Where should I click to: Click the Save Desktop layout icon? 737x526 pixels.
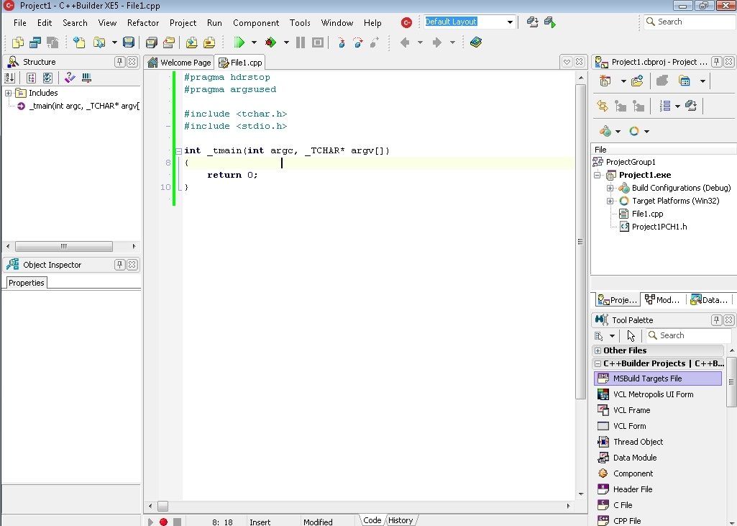(532, 22)
